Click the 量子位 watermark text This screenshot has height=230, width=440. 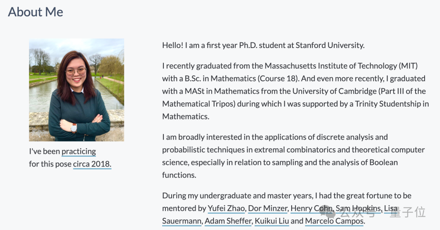click(x=407, y=212)
